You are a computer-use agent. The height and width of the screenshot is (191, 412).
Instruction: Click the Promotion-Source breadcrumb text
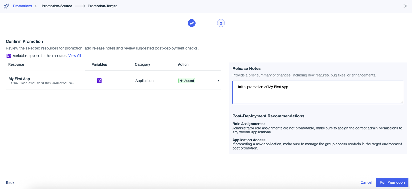point(57,6)
